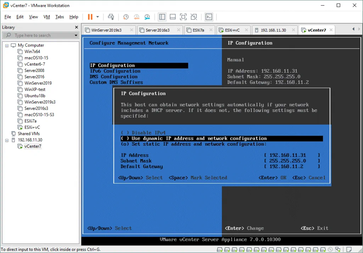Open the console view toolbar icon

click(x=209, y=17)
